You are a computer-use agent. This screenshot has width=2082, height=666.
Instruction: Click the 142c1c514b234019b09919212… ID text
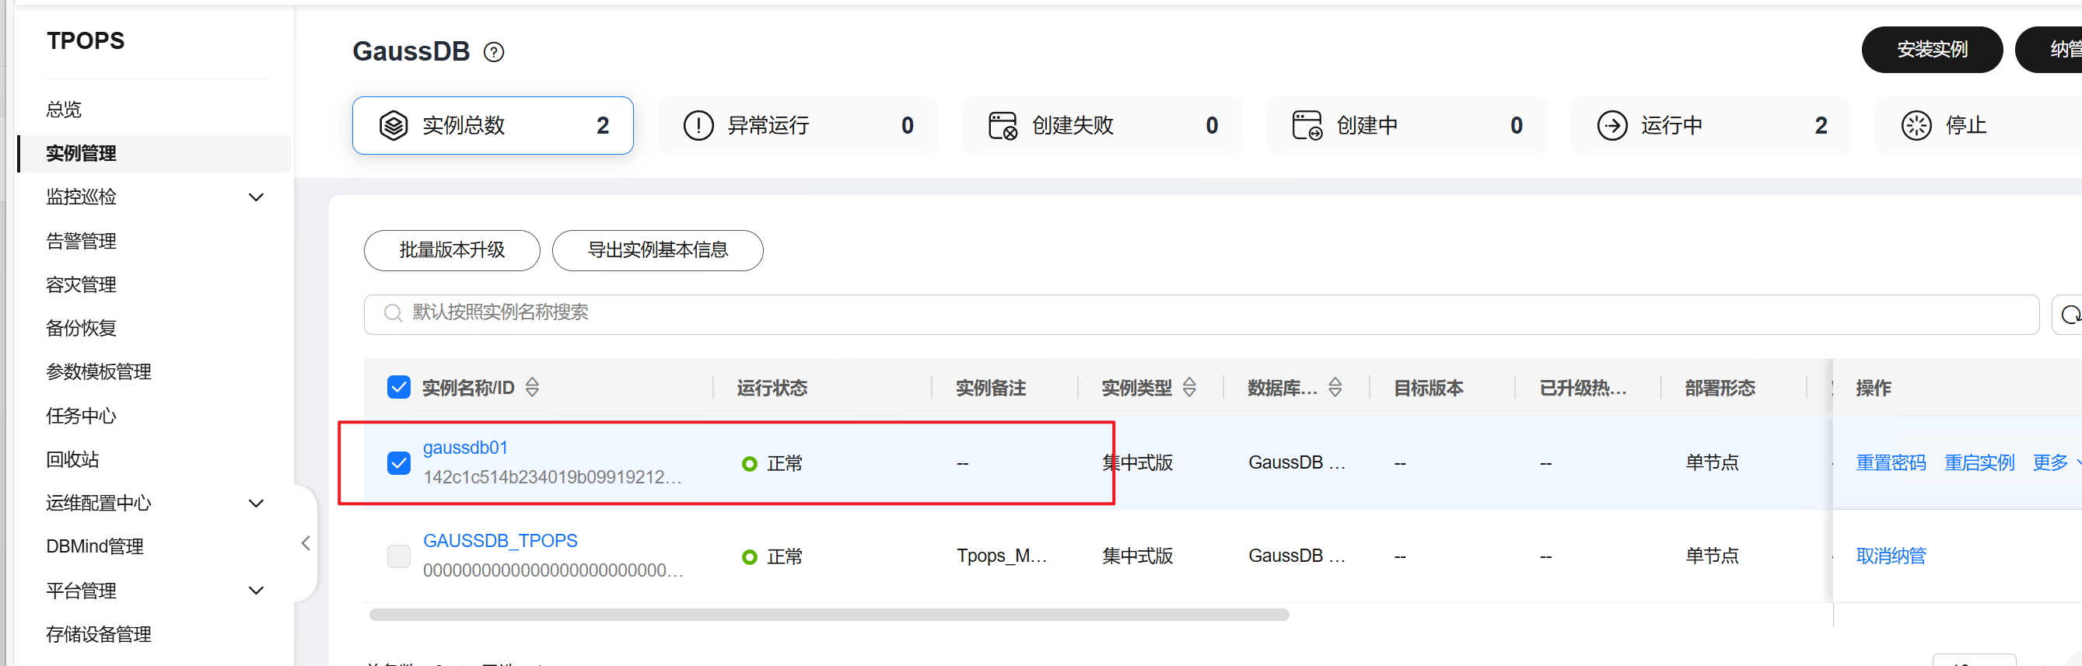(x=552, y=477)
